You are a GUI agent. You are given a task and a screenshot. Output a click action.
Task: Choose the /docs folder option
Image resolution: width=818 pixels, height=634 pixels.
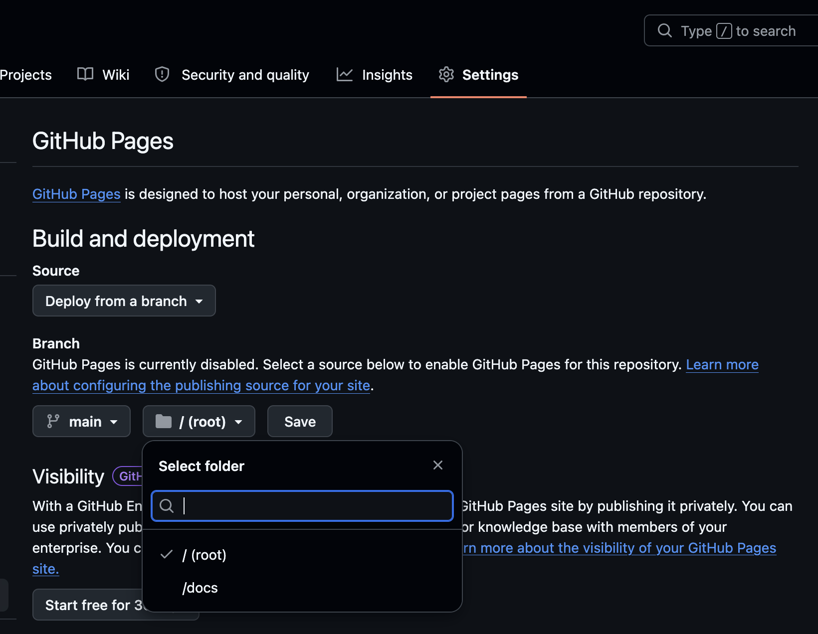pyautogui.click(x=302, y=588)
